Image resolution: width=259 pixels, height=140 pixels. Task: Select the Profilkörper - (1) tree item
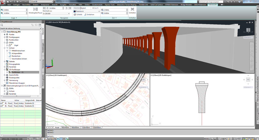coord(18,72)
